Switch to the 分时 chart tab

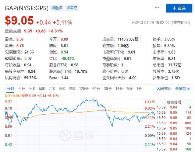[x=10, y=89]
